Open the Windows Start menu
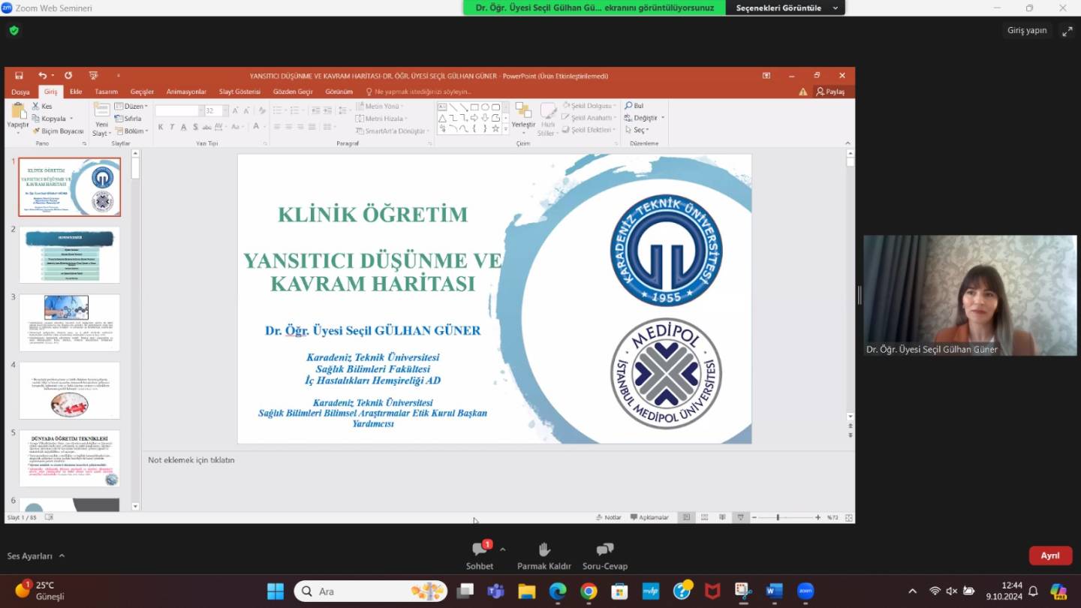The image size is (1081, 608). pos(276,591)
